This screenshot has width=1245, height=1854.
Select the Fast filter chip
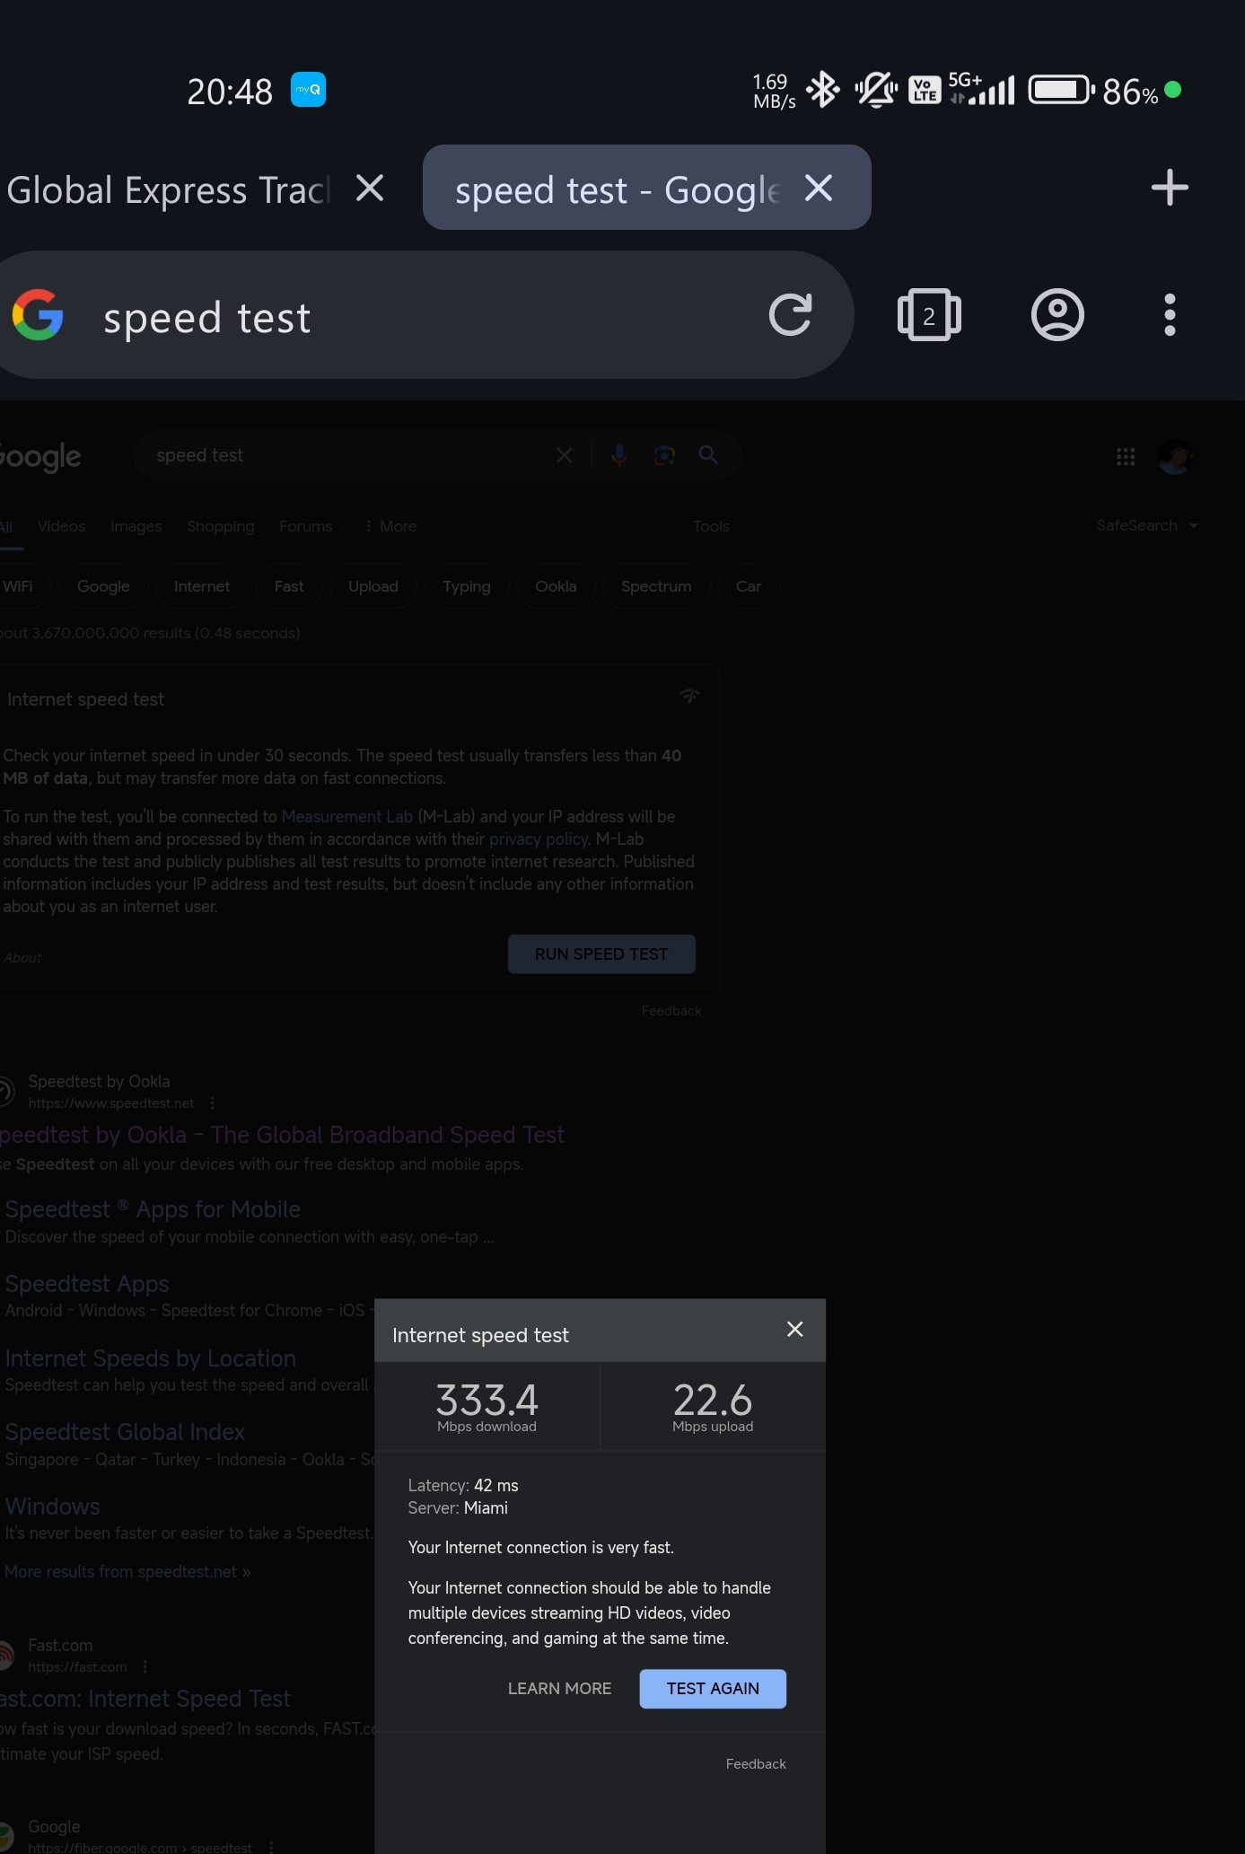click(289, 586)
